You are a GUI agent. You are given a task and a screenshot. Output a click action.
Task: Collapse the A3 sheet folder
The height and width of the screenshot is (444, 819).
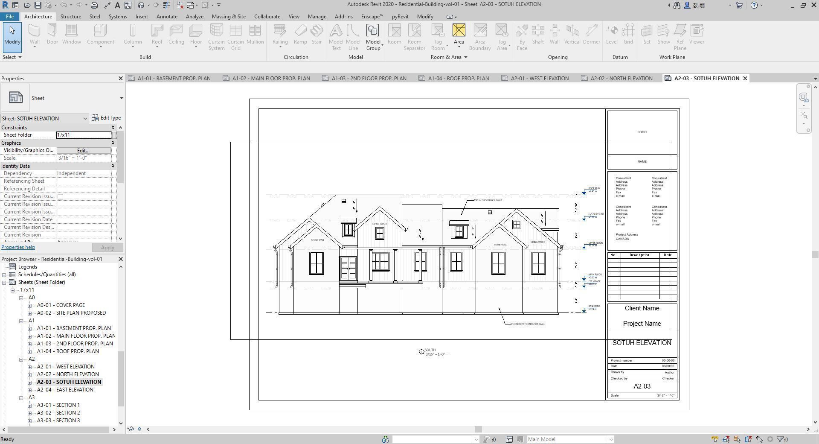tap(21, 397)
